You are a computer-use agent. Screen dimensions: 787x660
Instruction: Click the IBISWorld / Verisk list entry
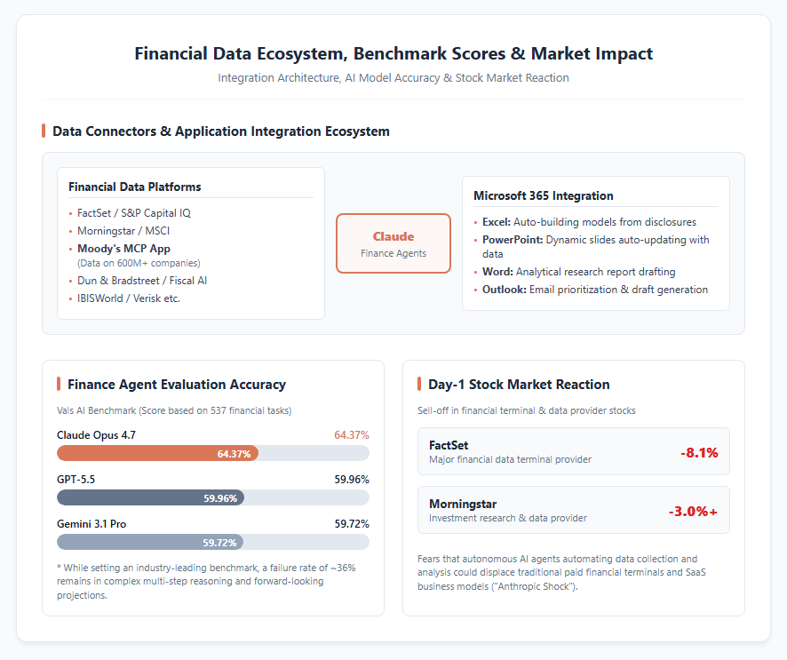(124, 298)
